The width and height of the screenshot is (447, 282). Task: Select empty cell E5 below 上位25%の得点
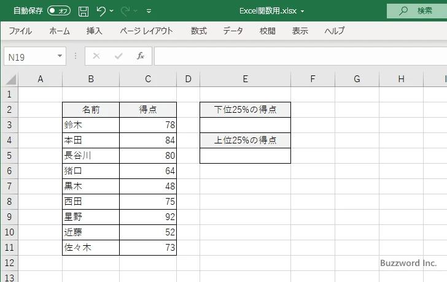click(x=246, y=156)
